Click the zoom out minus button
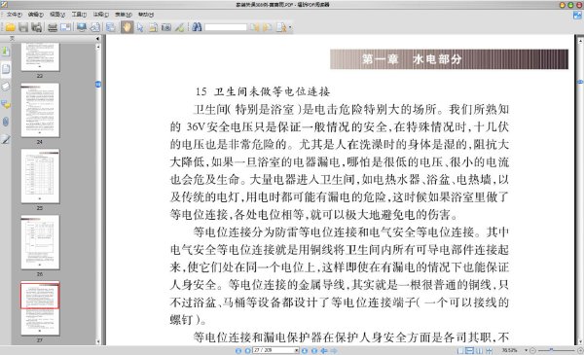The image size is (584, 355). tap(532, 350)
